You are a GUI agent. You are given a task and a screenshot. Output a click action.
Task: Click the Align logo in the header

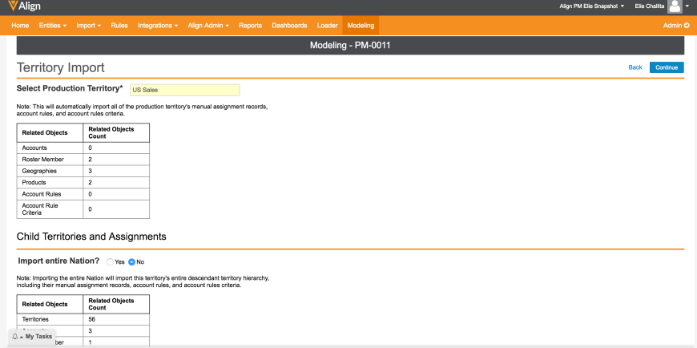coord(25,6)
